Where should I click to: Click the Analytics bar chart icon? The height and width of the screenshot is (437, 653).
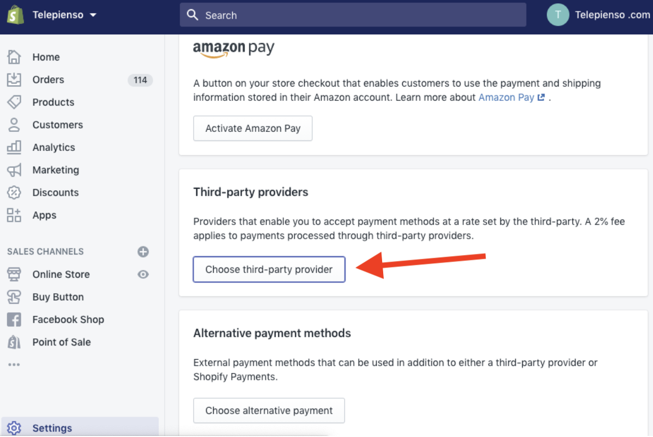(14, 147)
